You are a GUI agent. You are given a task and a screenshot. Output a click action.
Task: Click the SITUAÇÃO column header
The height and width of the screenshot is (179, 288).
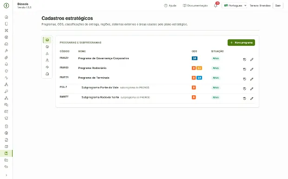tap(217, 51)
